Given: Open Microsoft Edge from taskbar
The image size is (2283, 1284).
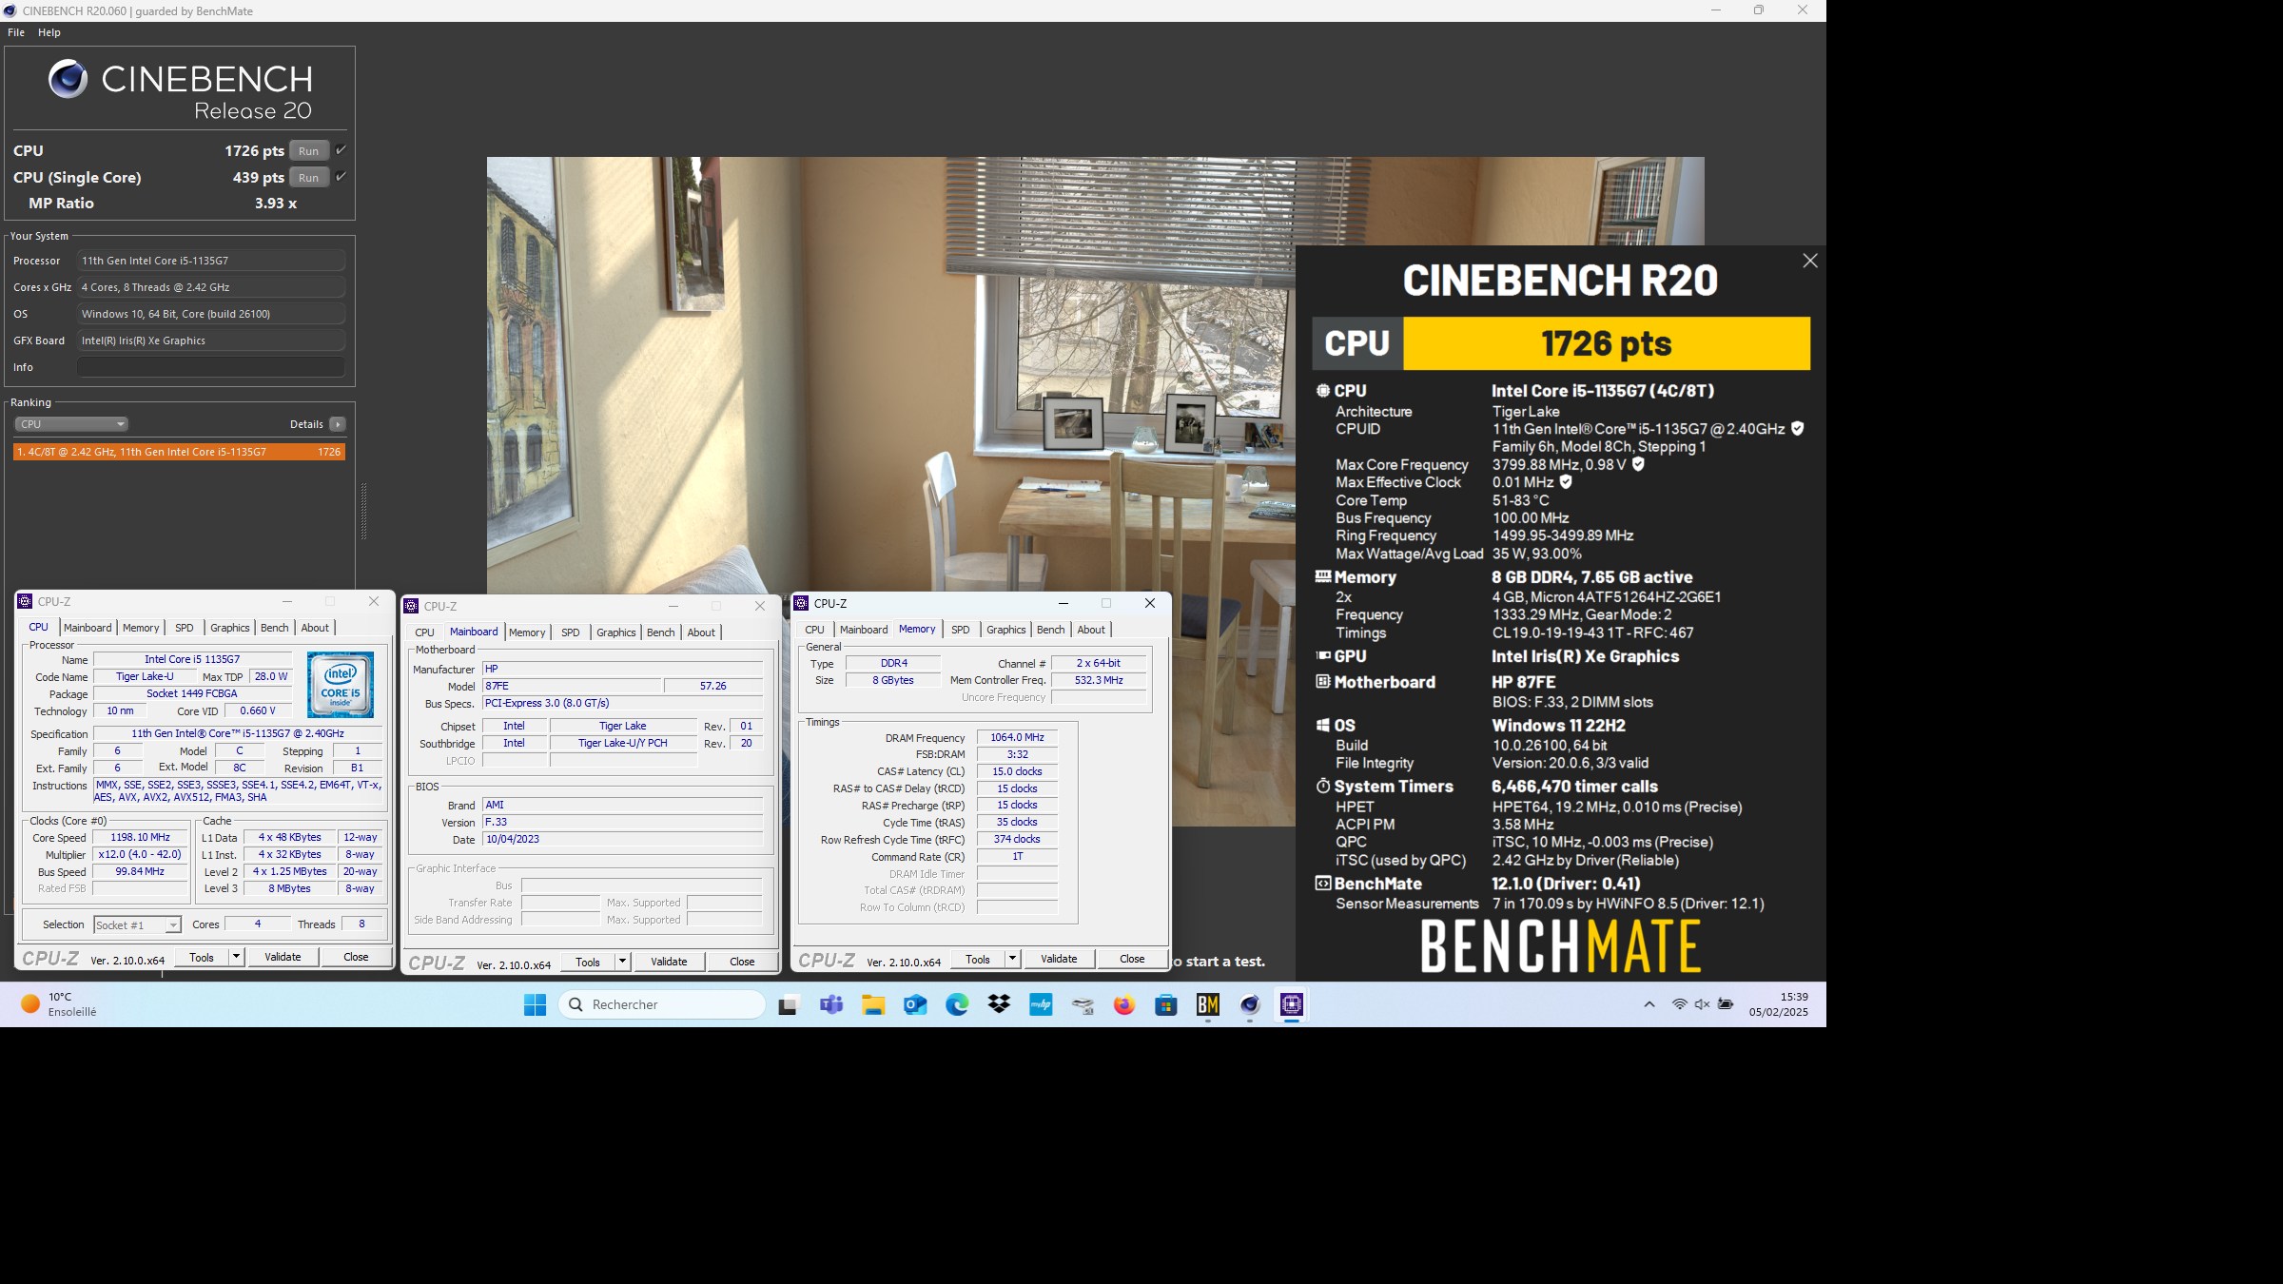Looking at the screenshot, I should point(957,1004).
